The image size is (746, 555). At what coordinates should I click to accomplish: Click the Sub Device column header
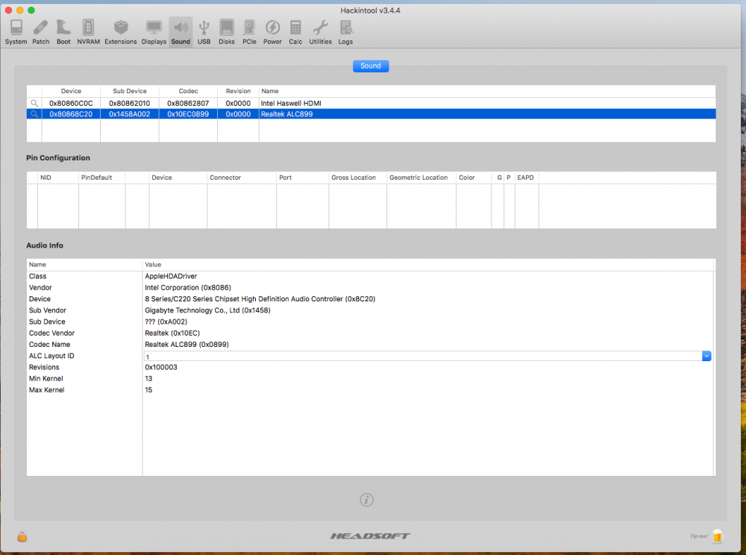(129, 91)
